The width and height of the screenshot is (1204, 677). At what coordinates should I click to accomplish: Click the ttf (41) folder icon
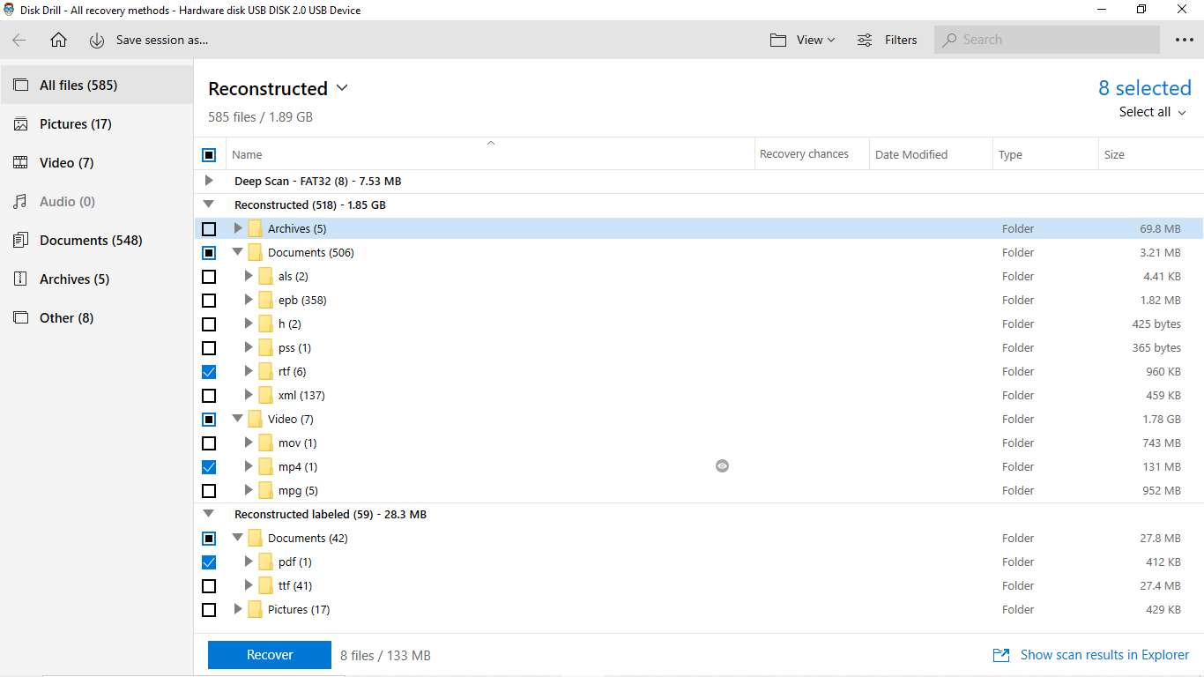point(265,585)
